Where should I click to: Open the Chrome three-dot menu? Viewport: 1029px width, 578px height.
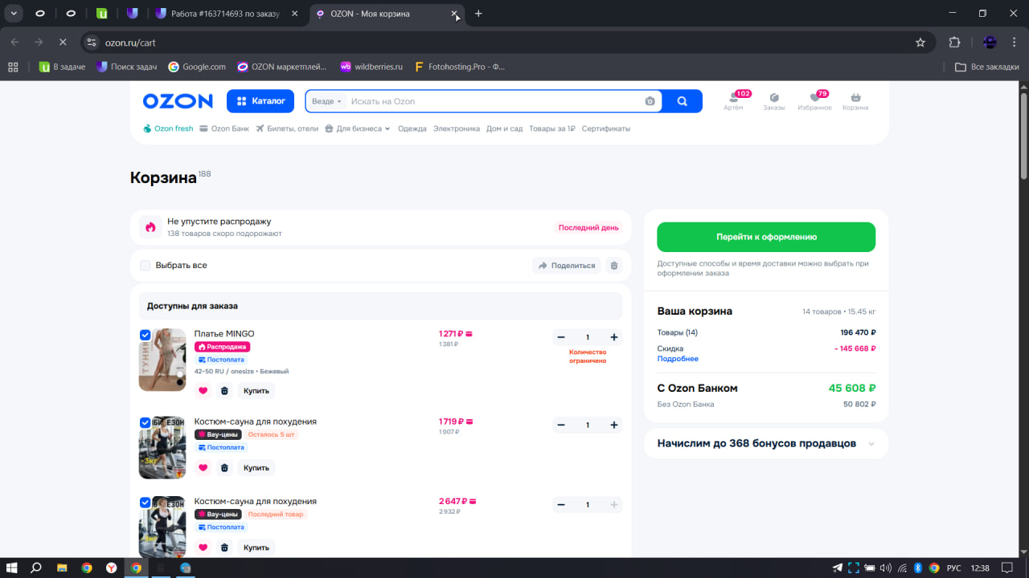1014,42
